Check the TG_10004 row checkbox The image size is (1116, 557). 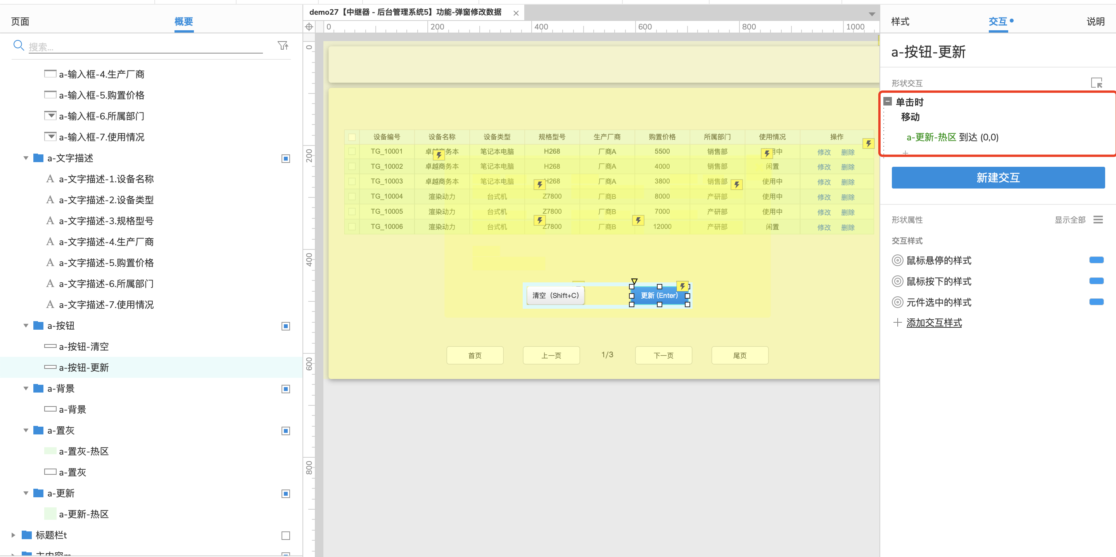352,197
